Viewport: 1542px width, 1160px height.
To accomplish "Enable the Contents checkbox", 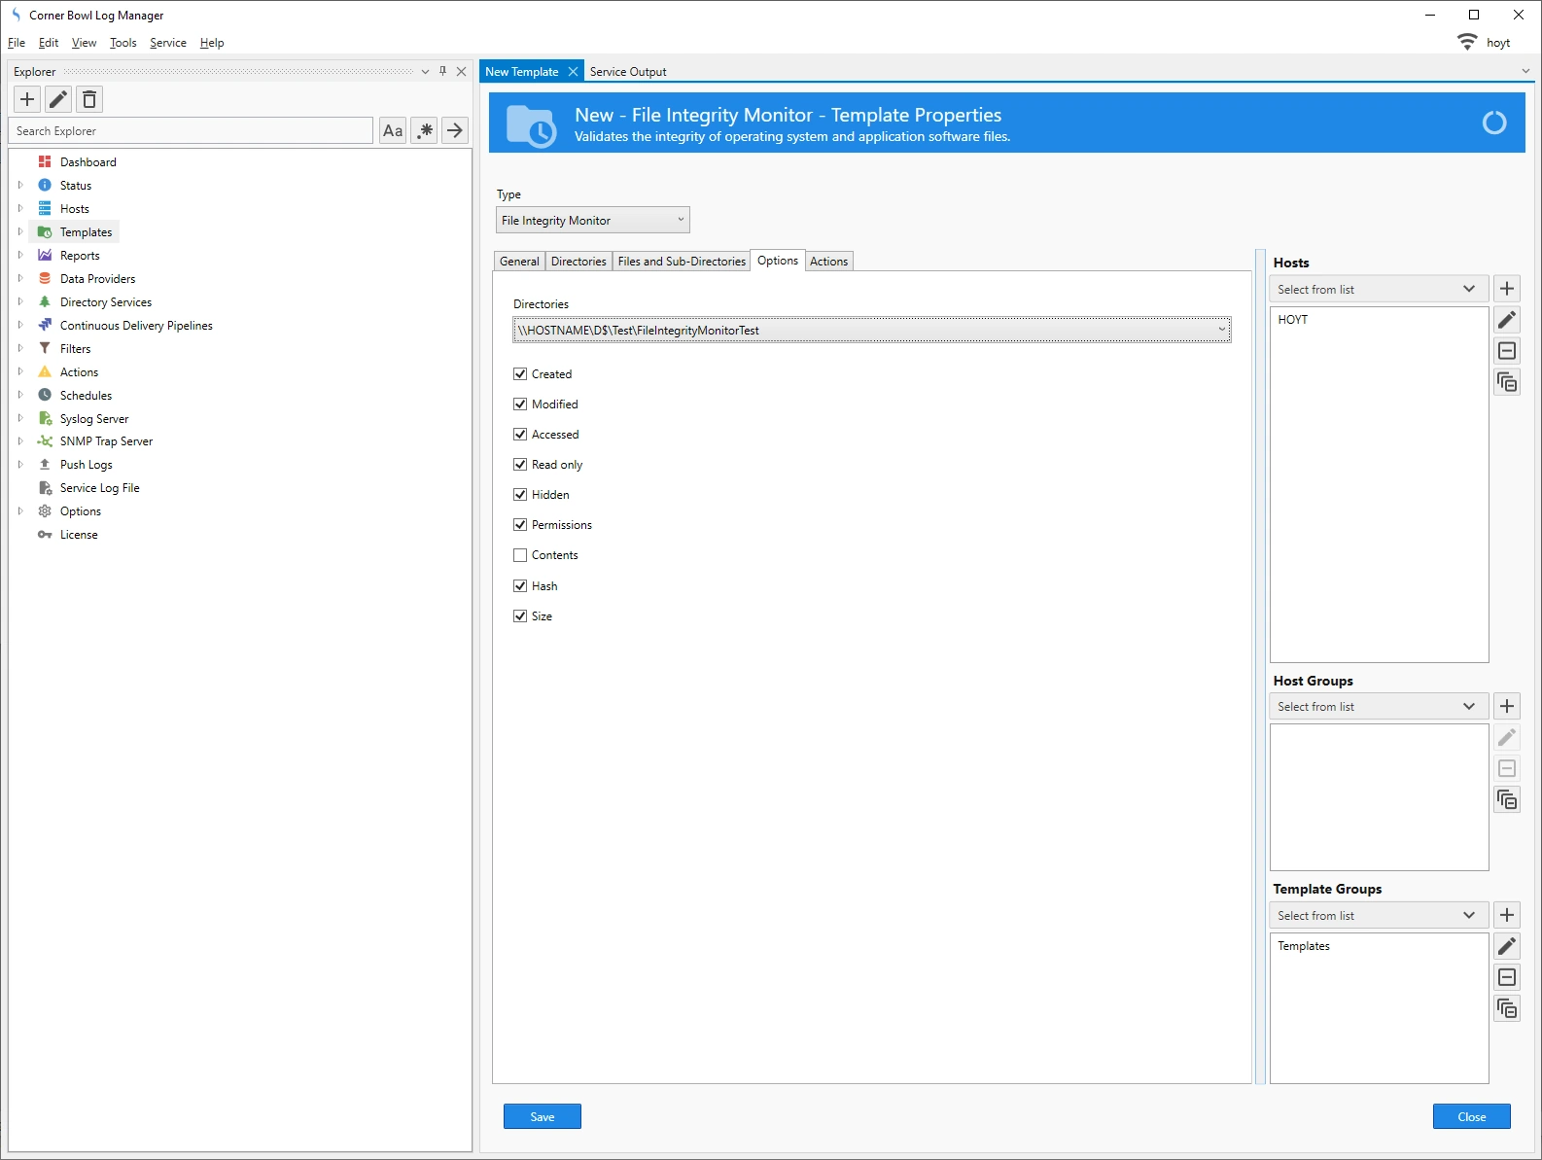I will (520, 555).
